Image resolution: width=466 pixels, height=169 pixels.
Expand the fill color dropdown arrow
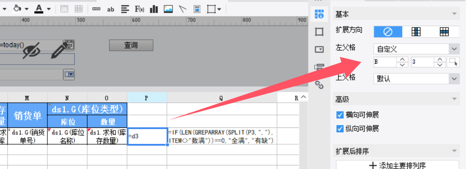(x=27, y=9)
